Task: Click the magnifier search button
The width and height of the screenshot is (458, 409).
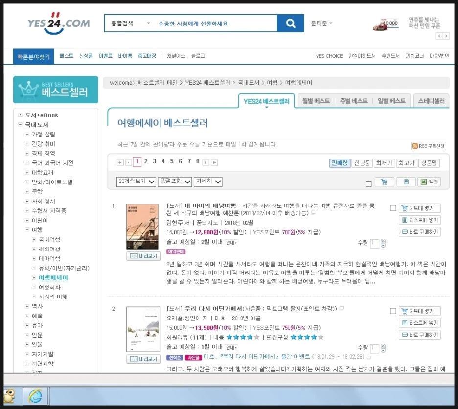Action: pyautogui.click(x=290, y=23)
